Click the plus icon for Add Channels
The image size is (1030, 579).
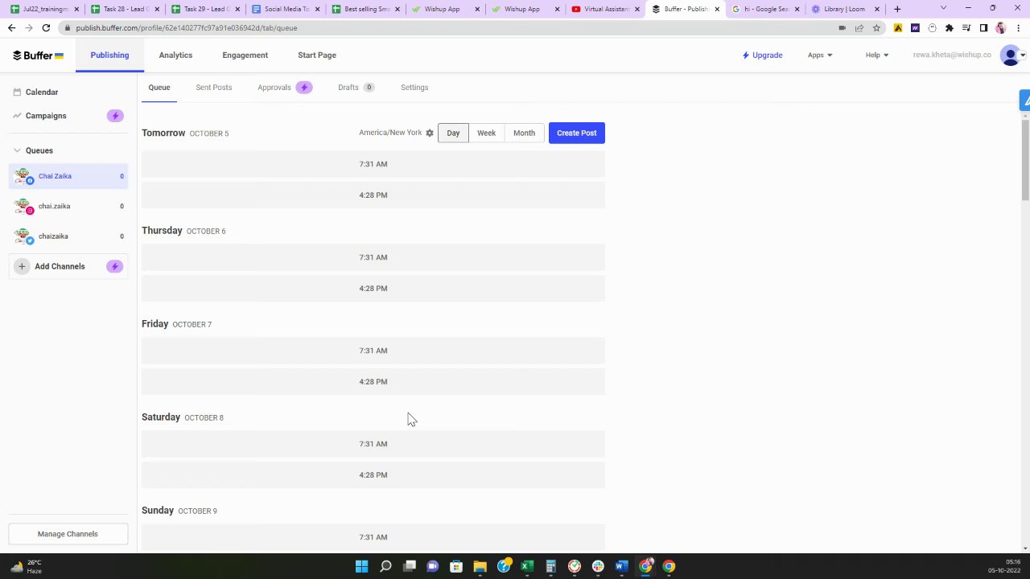tap(22, 266)
